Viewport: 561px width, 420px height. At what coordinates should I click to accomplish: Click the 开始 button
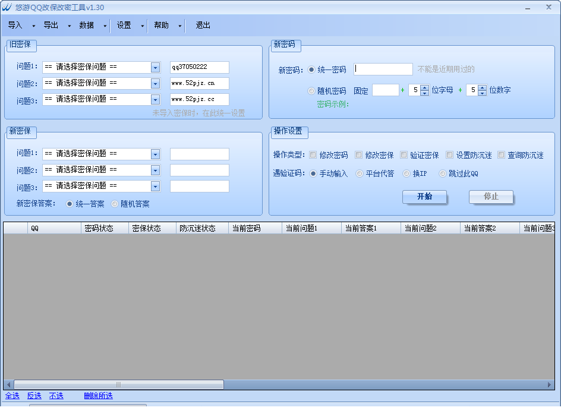[x=424, y=197]
